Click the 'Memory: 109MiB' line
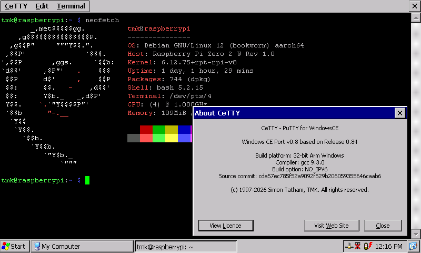Screen dimensions: 421x253 click(x=160, y=113)
